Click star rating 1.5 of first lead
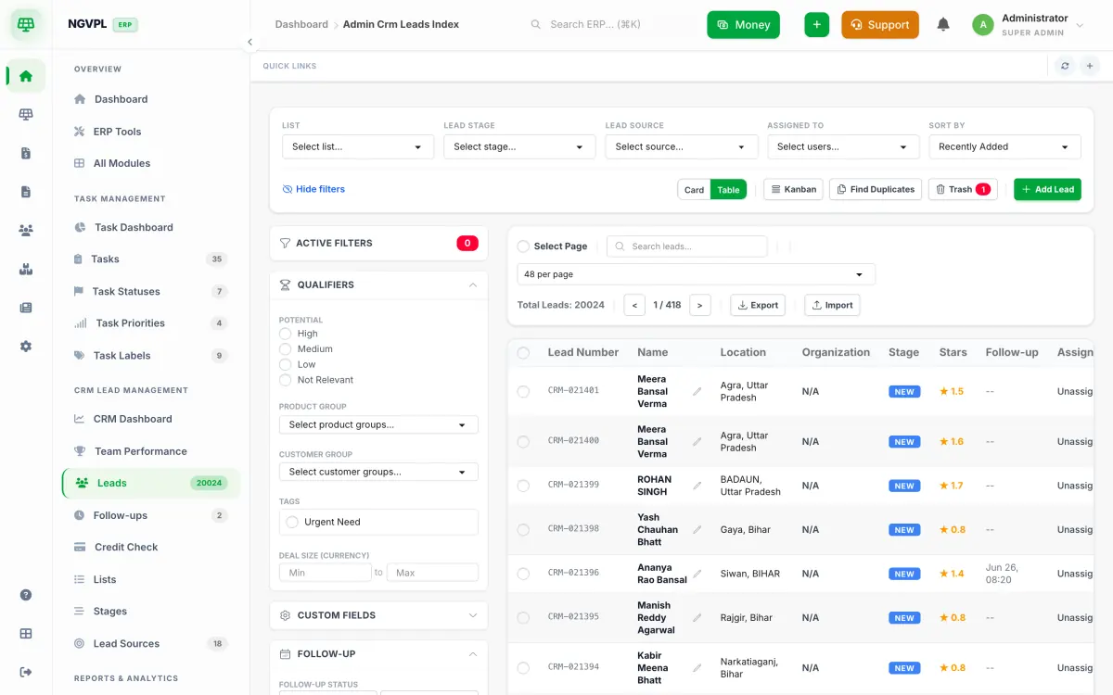This screenshot has height=695, width=1113. (952, 391)
